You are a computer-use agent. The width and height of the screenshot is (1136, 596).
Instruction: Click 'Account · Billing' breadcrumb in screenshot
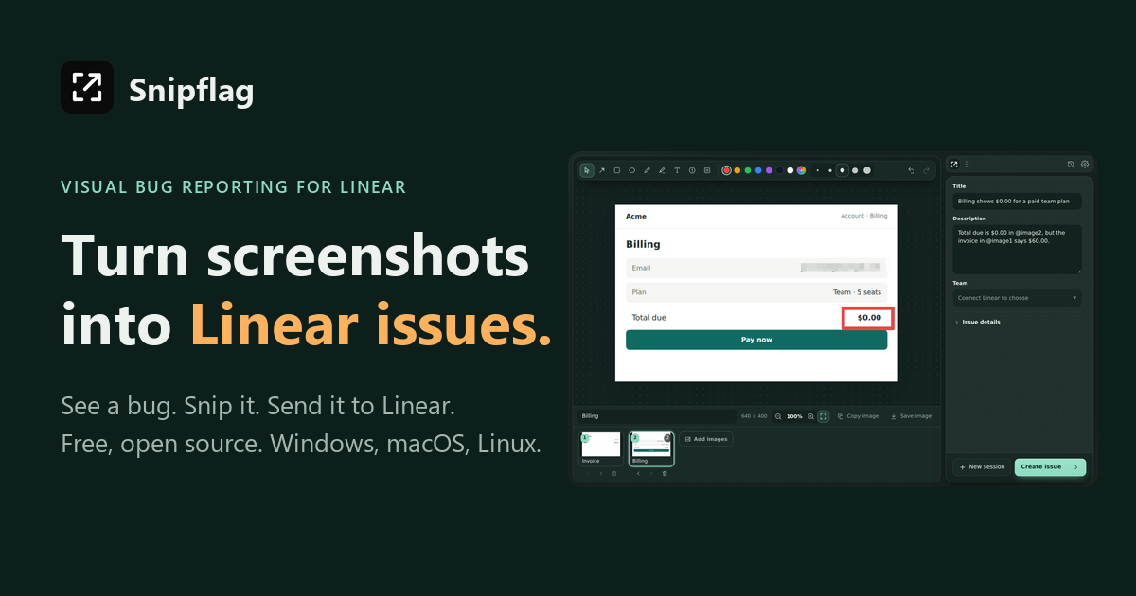click(x=864, y=216)
